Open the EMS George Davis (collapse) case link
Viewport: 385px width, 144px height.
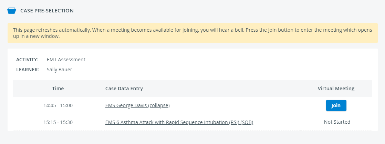(137, 105)
